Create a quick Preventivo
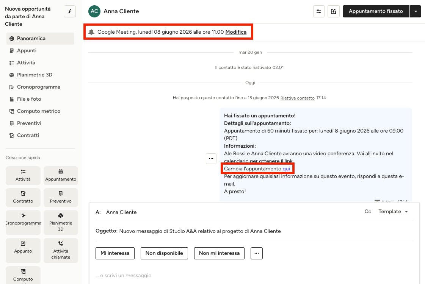 61,197
